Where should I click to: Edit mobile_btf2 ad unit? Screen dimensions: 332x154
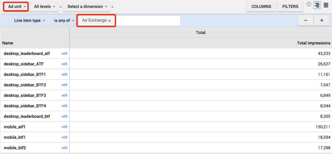65,148
